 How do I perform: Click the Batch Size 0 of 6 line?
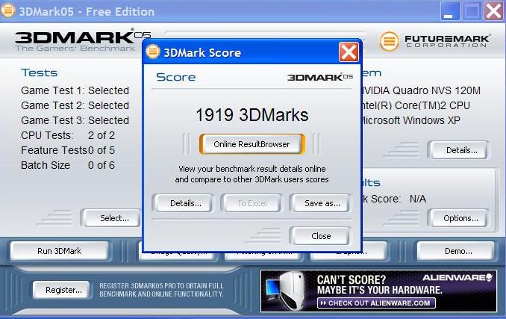(x=68, y=165)
